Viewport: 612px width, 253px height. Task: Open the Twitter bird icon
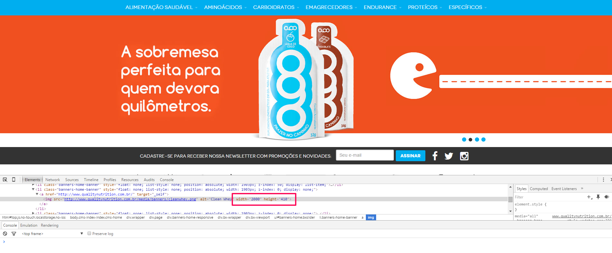(x=449, y=156)
